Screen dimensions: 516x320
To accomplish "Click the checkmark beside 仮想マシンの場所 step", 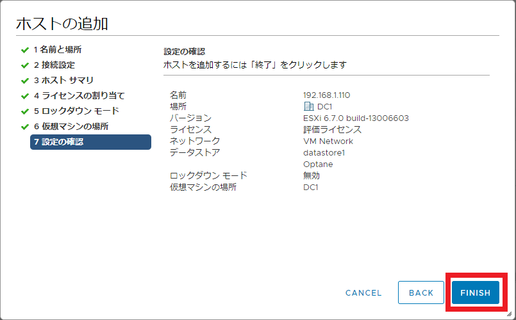I will (25, 127).
